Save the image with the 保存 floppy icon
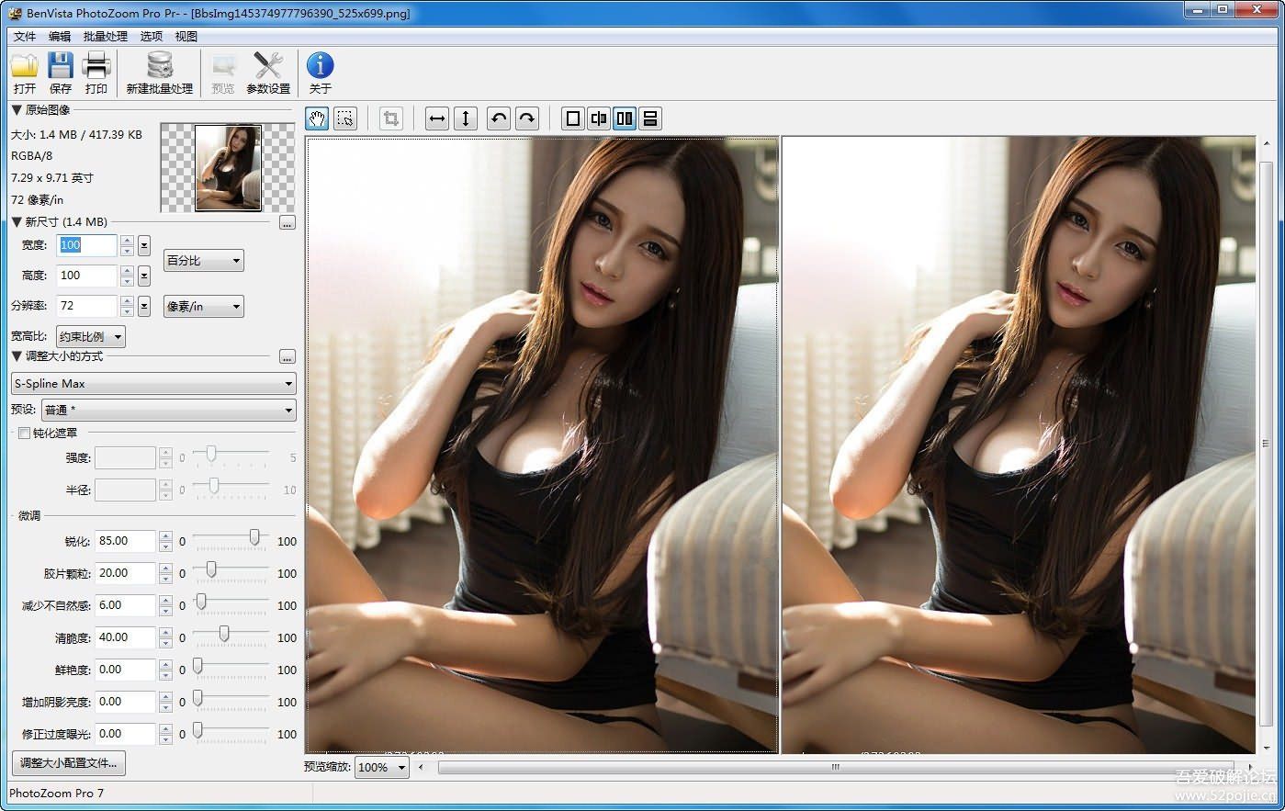 61,73
